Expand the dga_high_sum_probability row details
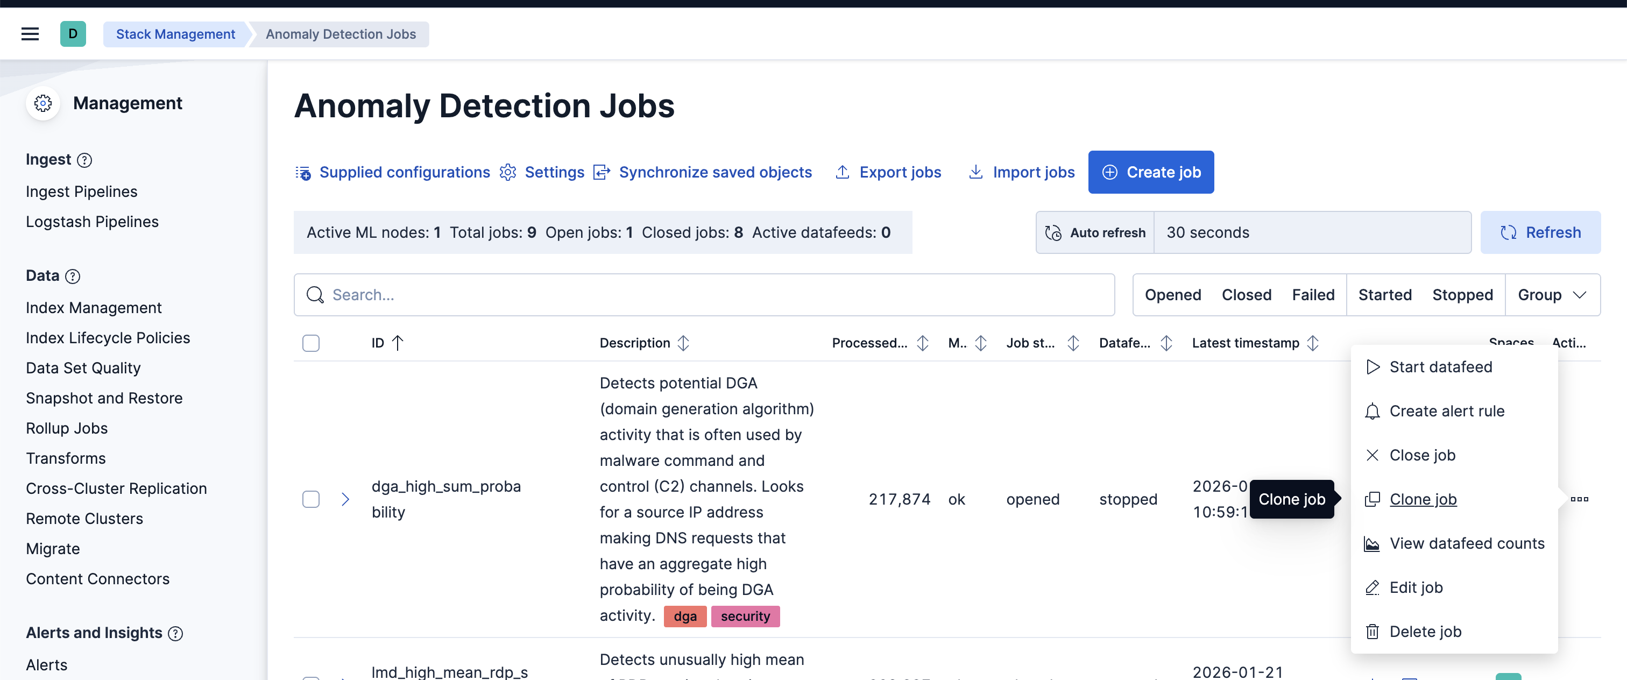 pyautogui.click(x=345, y=499)
